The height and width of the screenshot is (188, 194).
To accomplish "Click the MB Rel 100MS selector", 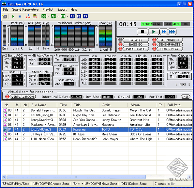I will (x=44, y=63).
